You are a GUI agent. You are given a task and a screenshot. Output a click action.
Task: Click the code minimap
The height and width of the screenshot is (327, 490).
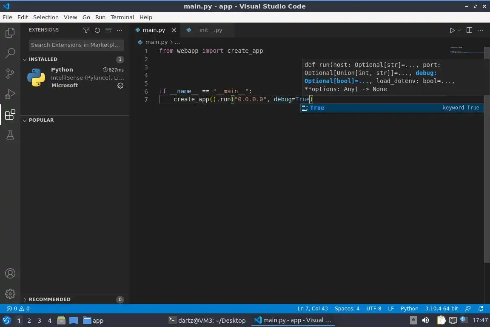point(467,50)
